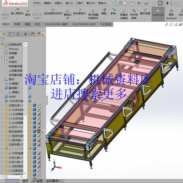This screenshot has width=183, height=183.
Task: Click the Open file folder icon
Action: (x=132, y=3)
